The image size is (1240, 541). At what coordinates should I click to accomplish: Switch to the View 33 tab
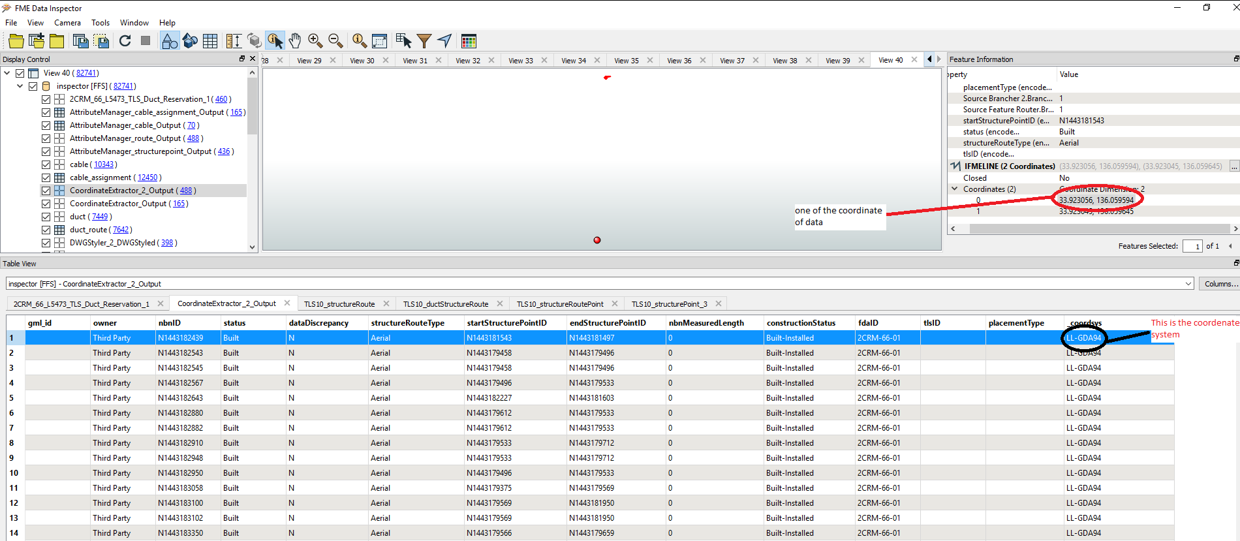[x=521, y=60]
